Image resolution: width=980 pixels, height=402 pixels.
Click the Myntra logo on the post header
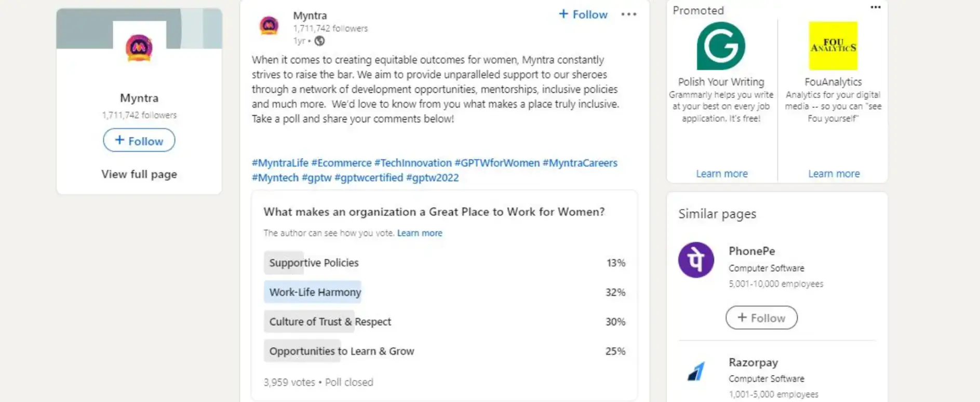pyautogui.click(x=269, y=24)
